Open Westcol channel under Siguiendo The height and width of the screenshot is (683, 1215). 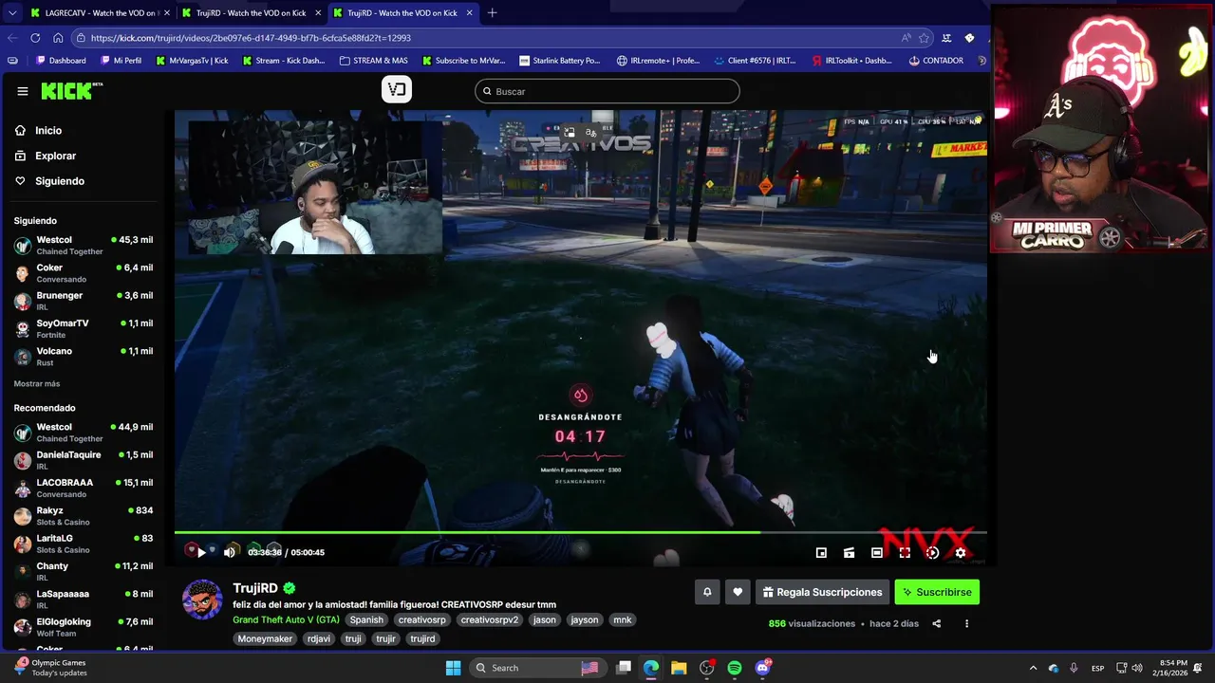pos(84,245)
